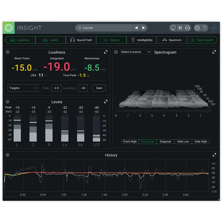Toggle the History module tab

[x=111, y=40]
